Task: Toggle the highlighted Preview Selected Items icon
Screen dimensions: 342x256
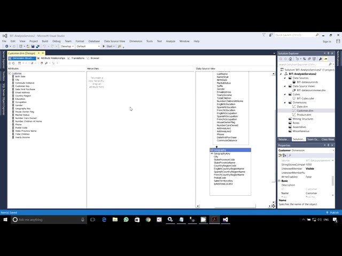Action: pyautogui.click(x=325, y=59)
